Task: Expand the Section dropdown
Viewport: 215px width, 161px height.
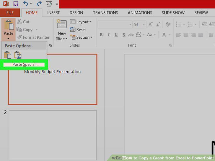Action: pos(82,37)
